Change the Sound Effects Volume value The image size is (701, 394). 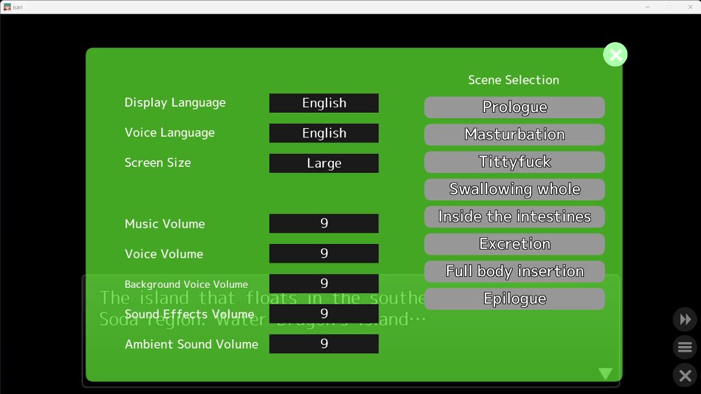324,314
